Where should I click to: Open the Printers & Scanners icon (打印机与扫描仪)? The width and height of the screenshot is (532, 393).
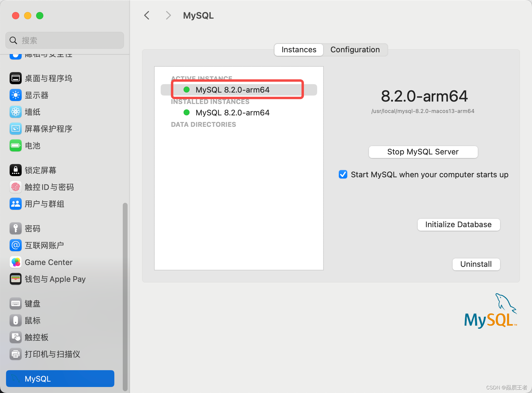pos(16,354)
